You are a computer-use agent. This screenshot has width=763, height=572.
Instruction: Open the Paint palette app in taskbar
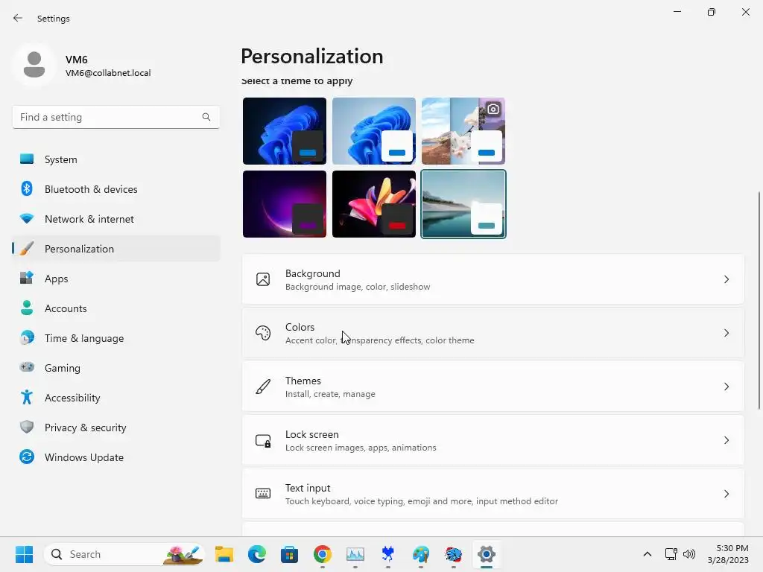[420, 554]
